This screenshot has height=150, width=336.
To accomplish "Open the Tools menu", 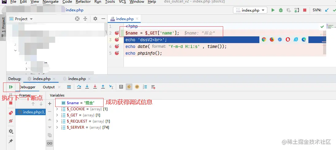I will click(x=110, y=2).
